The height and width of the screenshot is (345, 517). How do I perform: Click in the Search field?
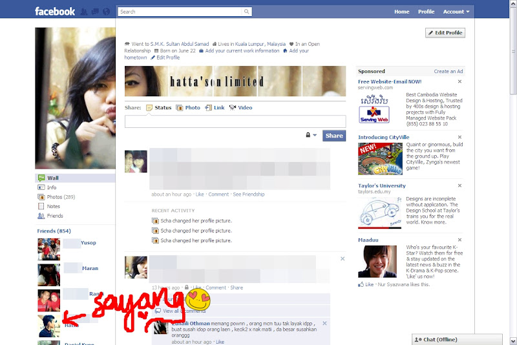pos(180,12)
